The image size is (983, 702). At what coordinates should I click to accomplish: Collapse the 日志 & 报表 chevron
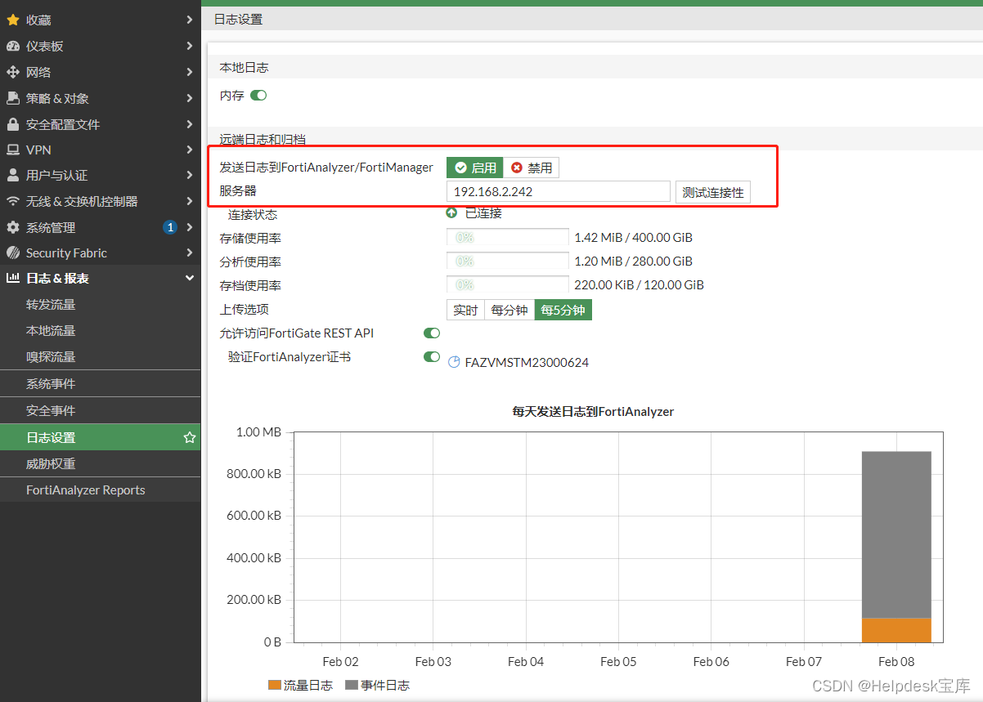[190, 278]
